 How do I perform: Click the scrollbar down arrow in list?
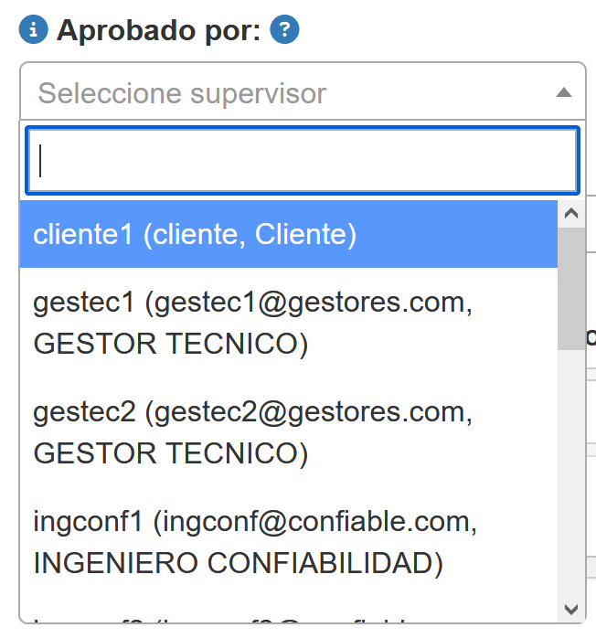[x=571, y=609]
